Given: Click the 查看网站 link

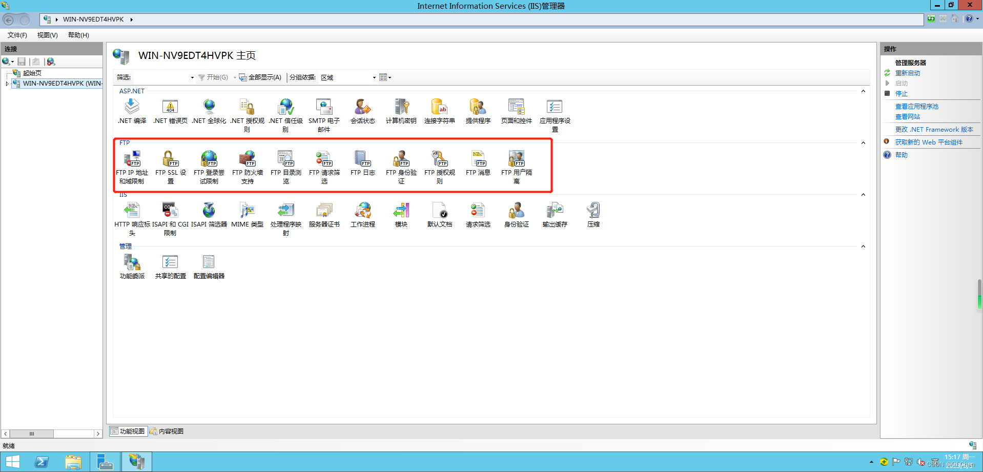Looking at the screenshot, I should [x=908, y=117].
